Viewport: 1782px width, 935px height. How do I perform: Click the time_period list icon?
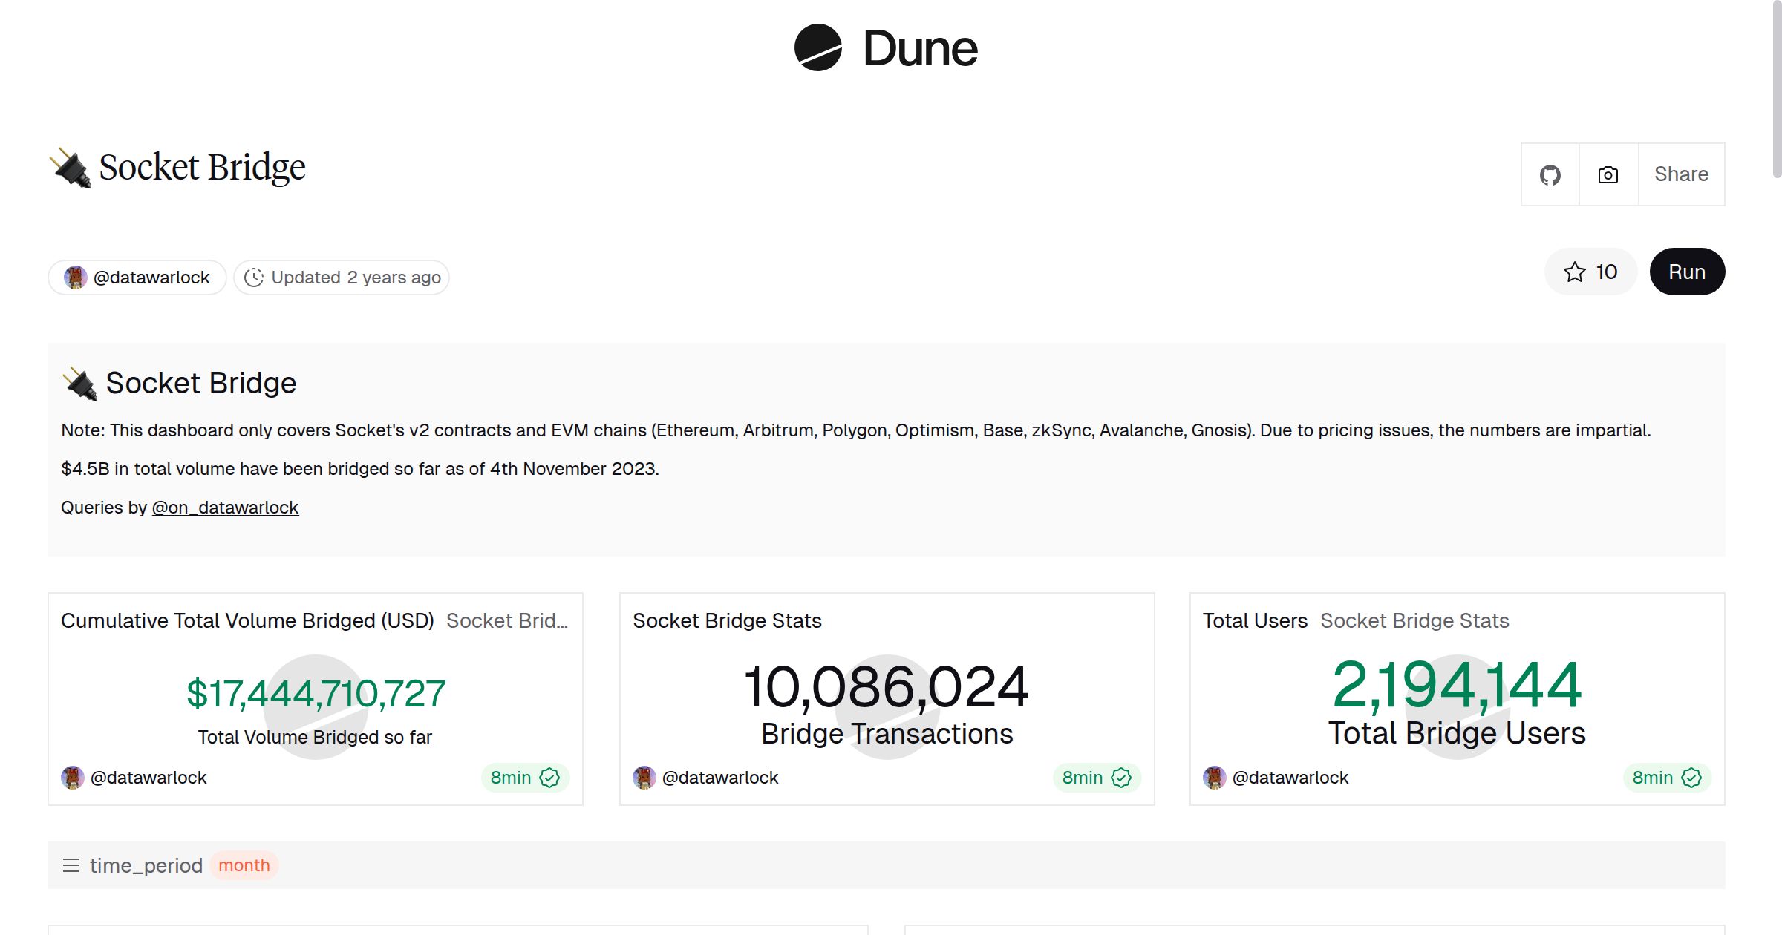click(71, 865)
